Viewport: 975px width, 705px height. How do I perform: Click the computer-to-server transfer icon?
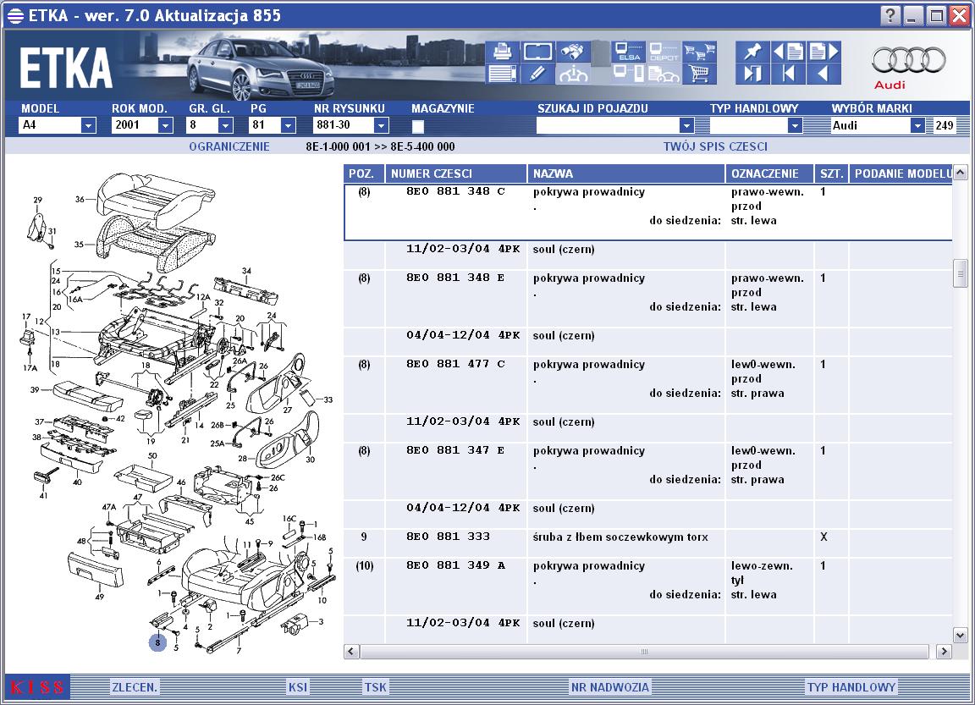[628, 74]
